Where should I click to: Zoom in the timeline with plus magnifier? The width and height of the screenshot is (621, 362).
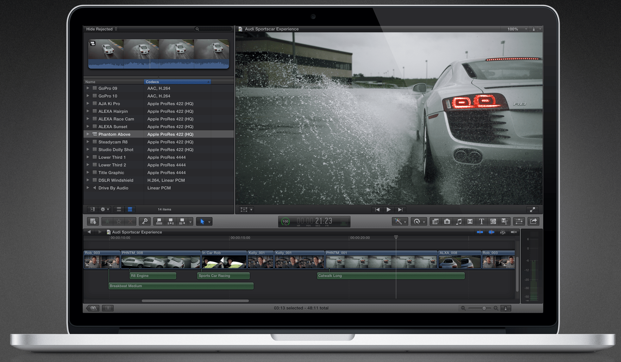(496, 308)
